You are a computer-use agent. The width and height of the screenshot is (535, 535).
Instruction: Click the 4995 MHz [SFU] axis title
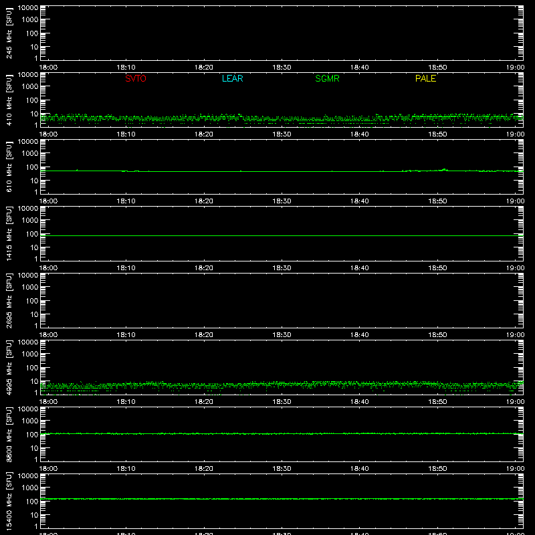point(9,367)
